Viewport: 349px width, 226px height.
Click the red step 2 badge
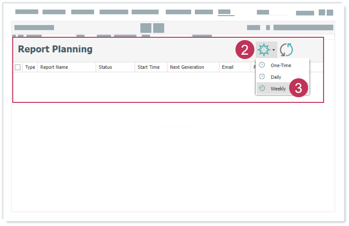pos(244,50)
